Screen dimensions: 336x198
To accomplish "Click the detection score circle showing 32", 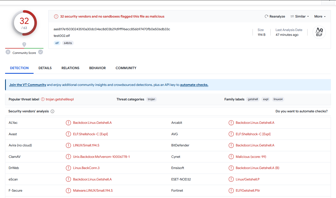I will click(24, 23).
